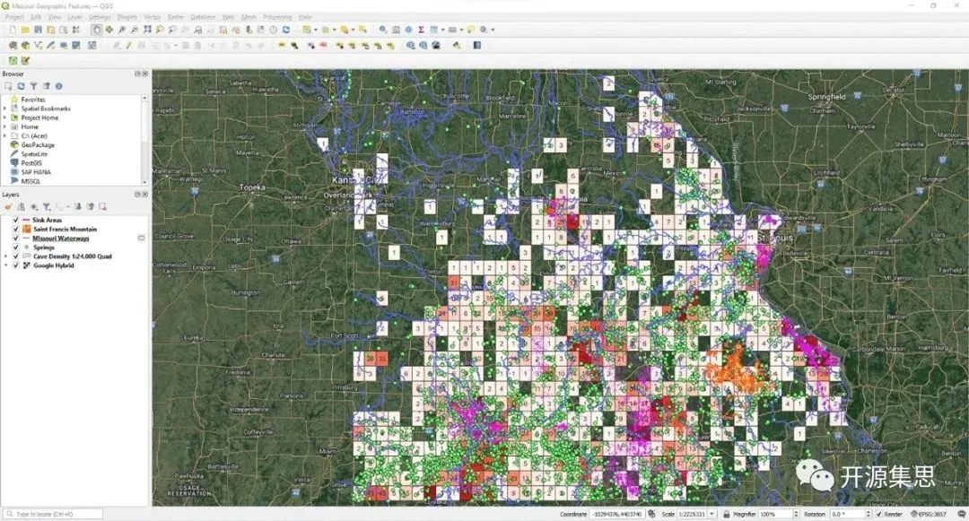Click Expand All icon in Layers toolbar
The width and height of the screenshot is (969, 521).
tap(78, 207)
